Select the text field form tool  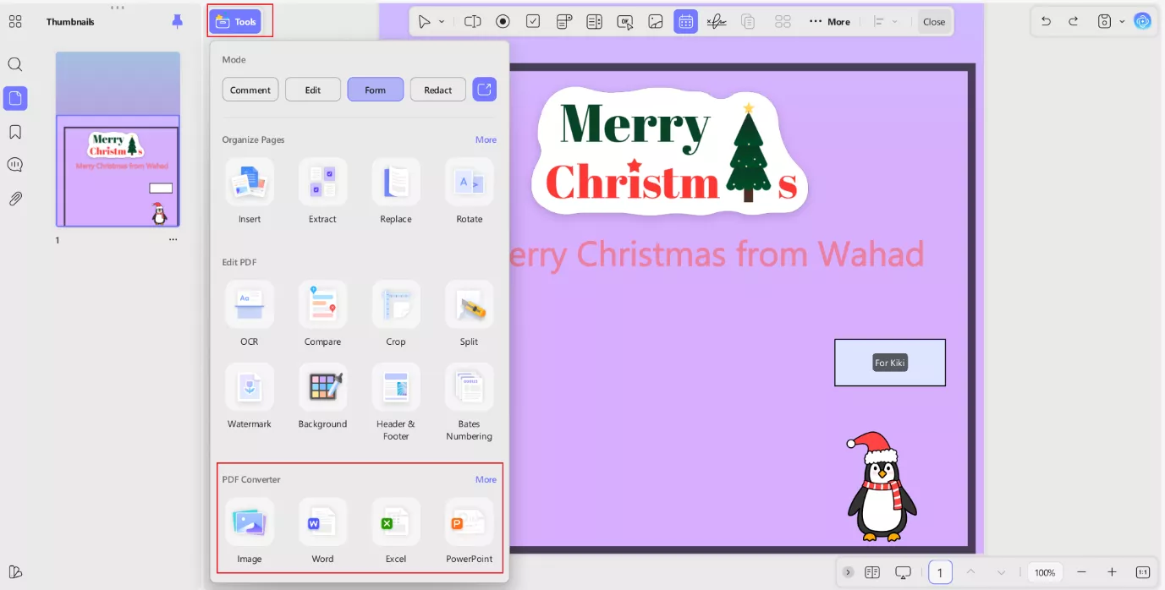click(472, 21)
